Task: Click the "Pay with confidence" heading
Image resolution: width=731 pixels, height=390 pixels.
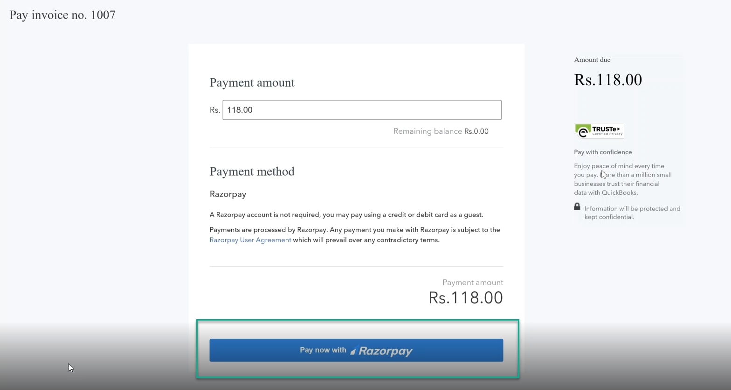Action: point(603,152)
